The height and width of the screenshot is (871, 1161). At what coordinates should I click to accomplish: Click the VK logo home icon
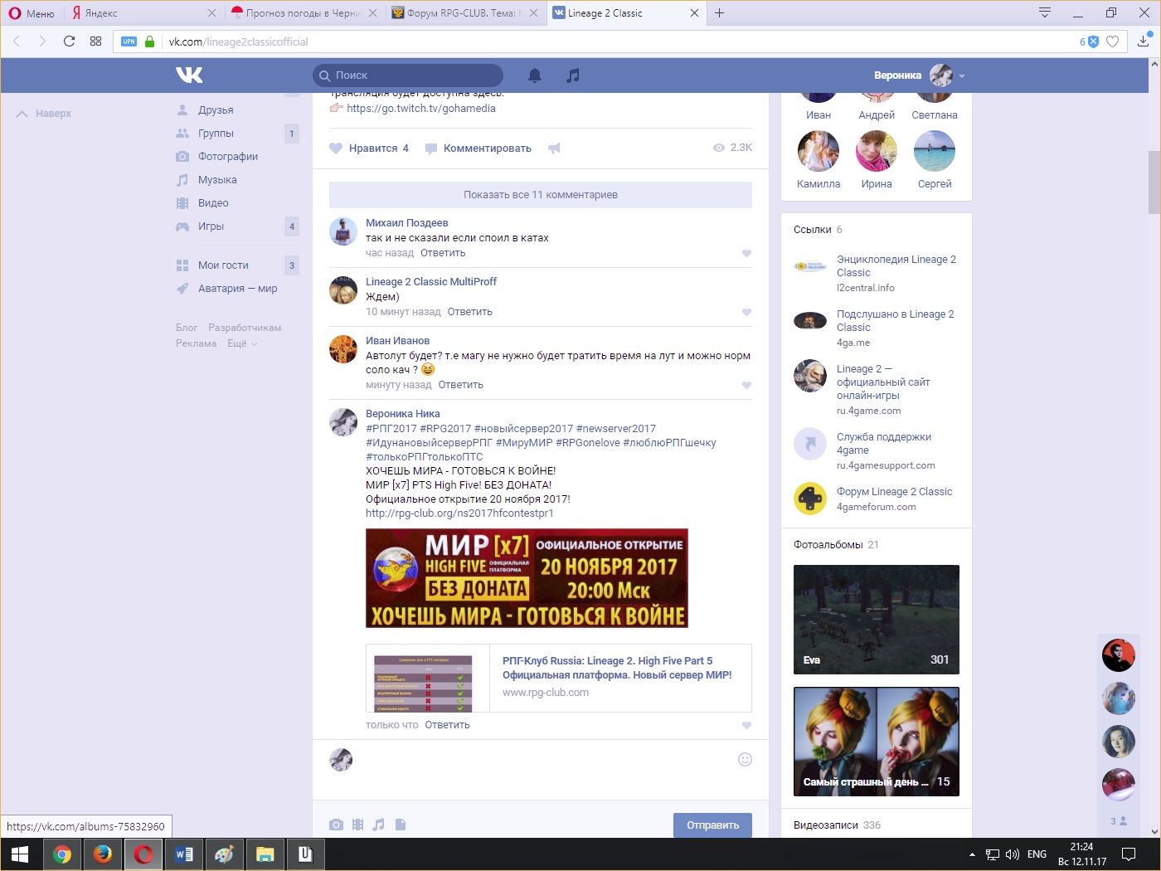coord(189,75)
